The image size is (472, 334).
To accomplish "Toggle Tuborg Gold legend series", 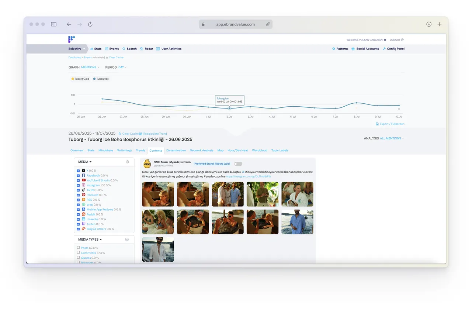I will [x=80, y=79].
